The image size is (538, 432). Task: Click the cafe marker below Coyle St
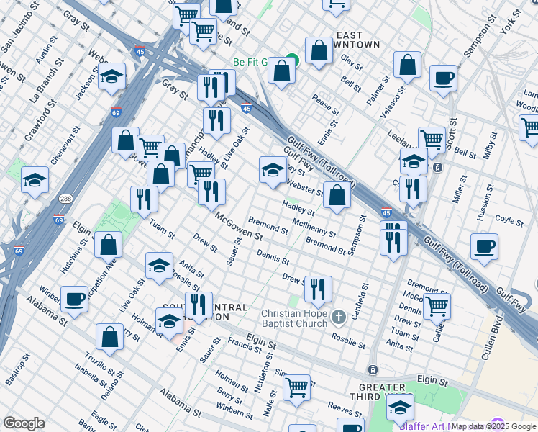(484, 249)
